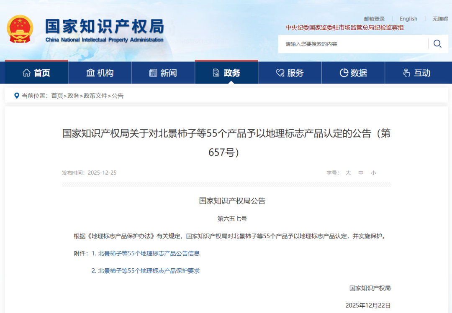
Task: Open attachment 2 产品保护要求
Action: point(145,271)
